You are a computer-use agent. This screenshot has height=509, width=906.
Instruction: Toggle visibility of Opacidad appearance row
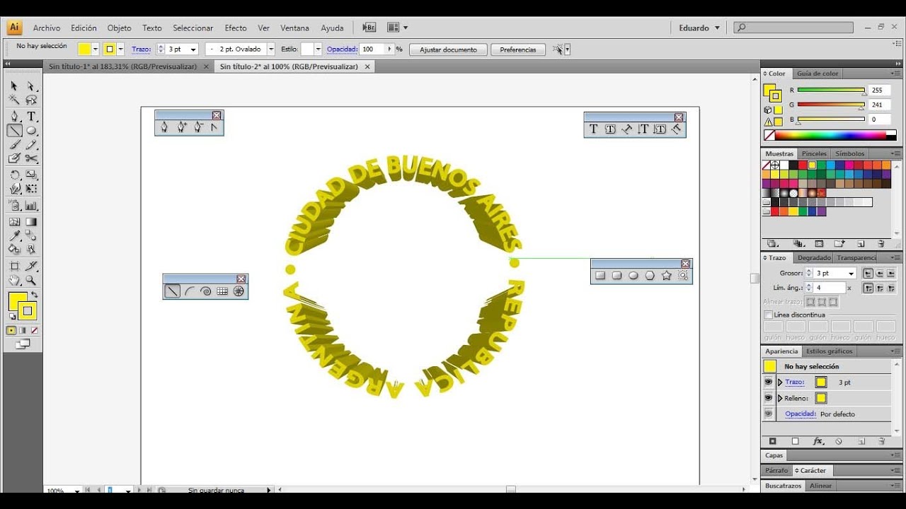click(x=769, y=414)
